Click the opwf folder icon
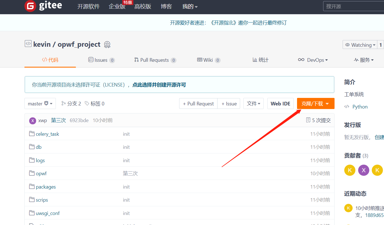 tap(32, 173)
